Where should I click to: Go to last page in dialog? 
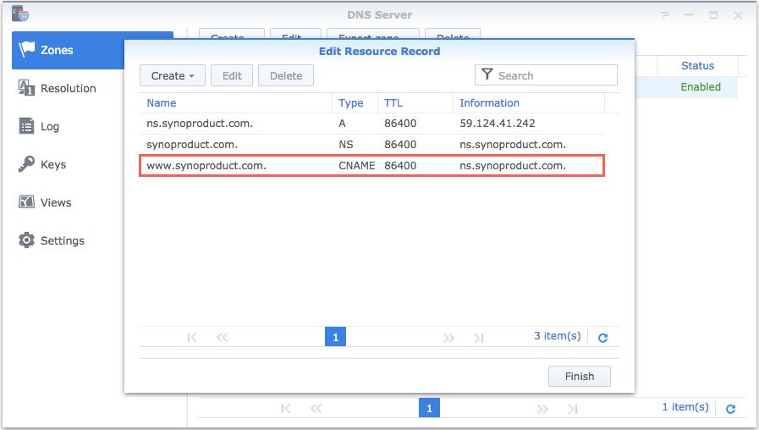[x=479, y=338]
